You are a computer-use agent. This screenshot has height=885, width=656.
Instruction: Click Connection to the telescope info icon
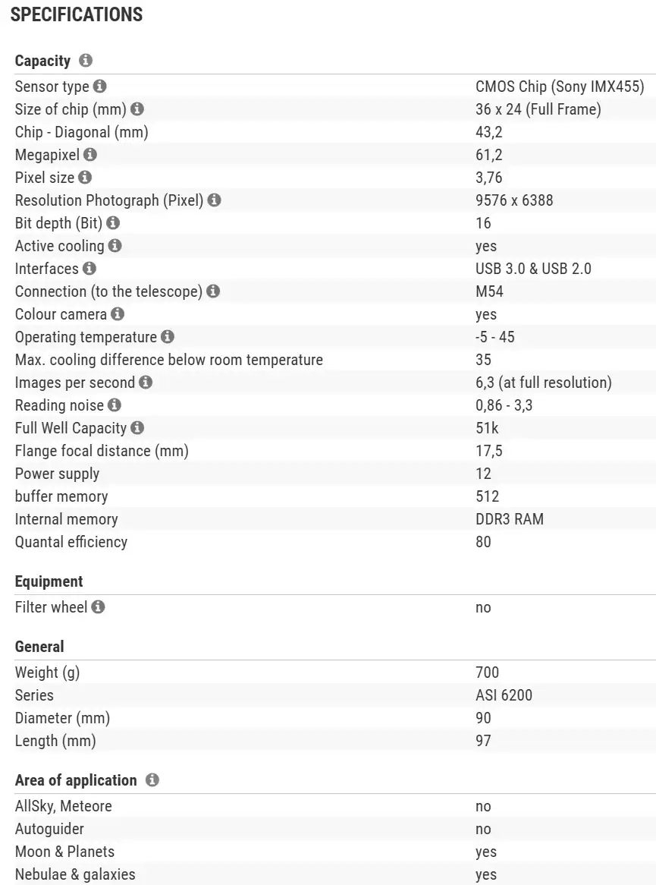click(x=213, y=291)
